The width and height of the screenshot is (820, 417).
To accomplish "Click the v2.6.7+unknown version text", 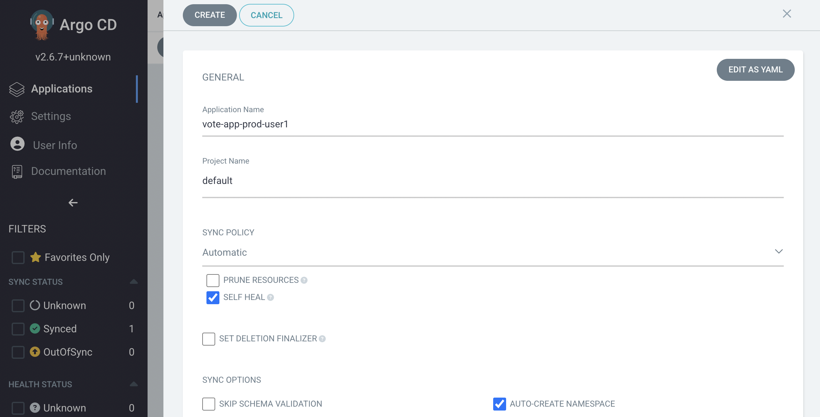I will (73, 57).
